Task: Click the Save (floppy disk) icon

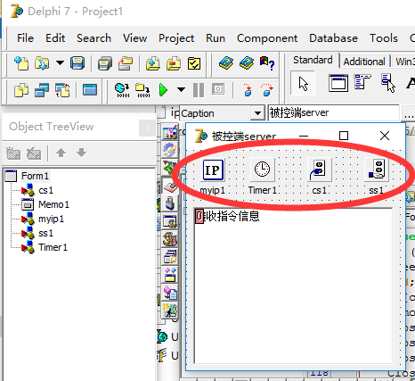Action: coord(77,63)
